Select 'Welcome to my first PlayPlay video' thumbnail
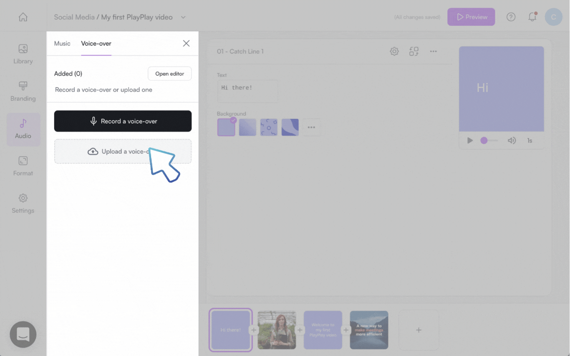570x356 pixels. pos(323,330)
